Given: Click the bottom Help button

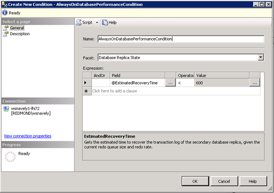Looking at the screenshot, I should point(253,181).
